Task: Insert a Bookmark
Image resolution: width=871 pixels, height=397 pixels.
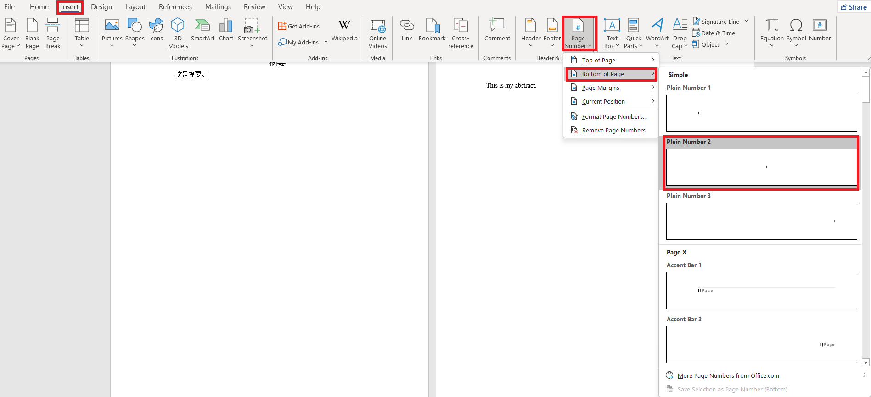Action: (432, 30)
